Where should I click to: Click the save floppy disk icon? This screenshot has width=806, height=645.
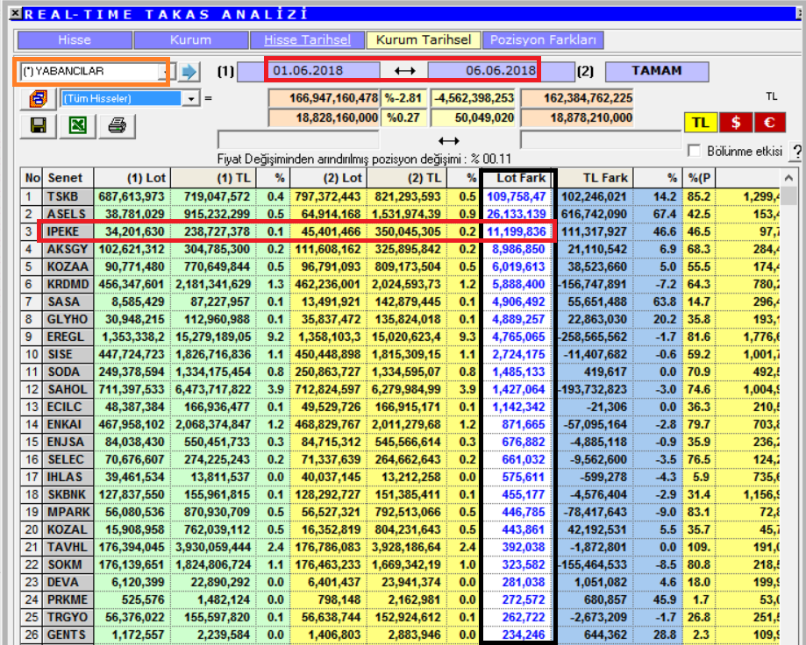click(38, 125)
